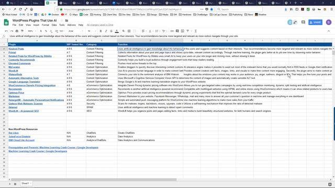Open the zoom percentage dropdown

click(x=31, y=31)
